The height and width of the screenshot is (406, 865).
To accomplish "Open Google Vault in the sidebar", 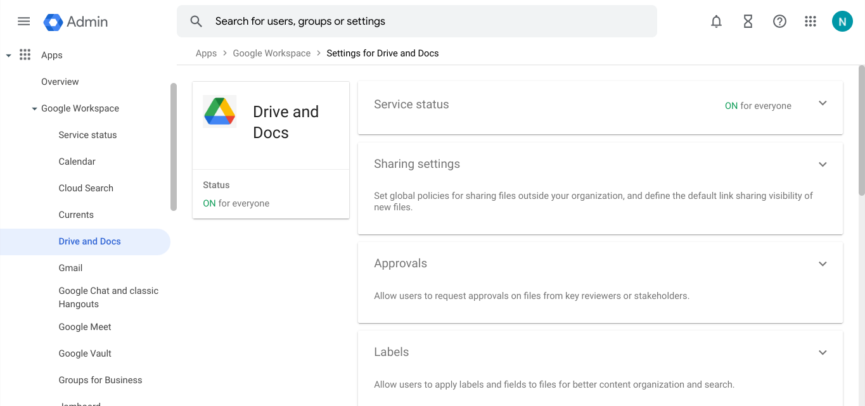I will pos(85,353).
